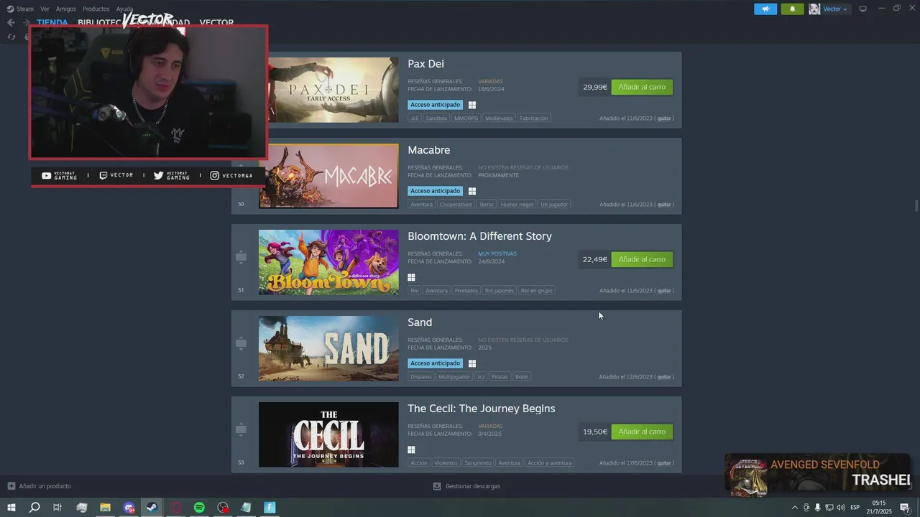Image resolution: width=920 pixels, height=517 pixels.
Task: Remove Macabre via quitar link
Action: coord(664,205)
